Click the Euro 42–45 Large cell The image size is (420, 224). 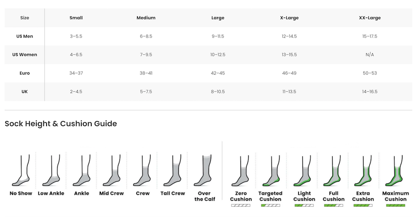218,73
